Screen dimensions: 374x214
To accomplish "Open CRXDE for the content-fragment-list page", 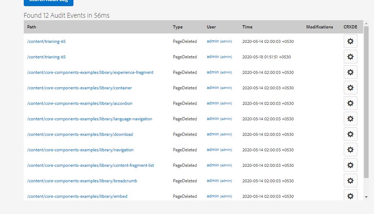I will pos(350,165).
